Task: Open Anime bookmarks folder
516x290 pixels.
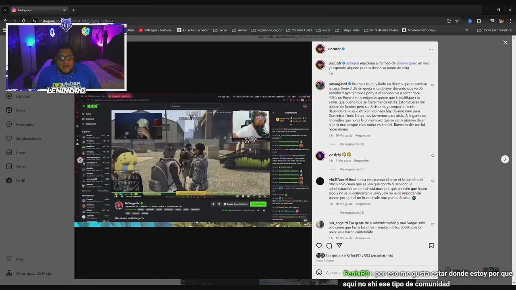Action: pyautogui.click(x=239, y=30)
